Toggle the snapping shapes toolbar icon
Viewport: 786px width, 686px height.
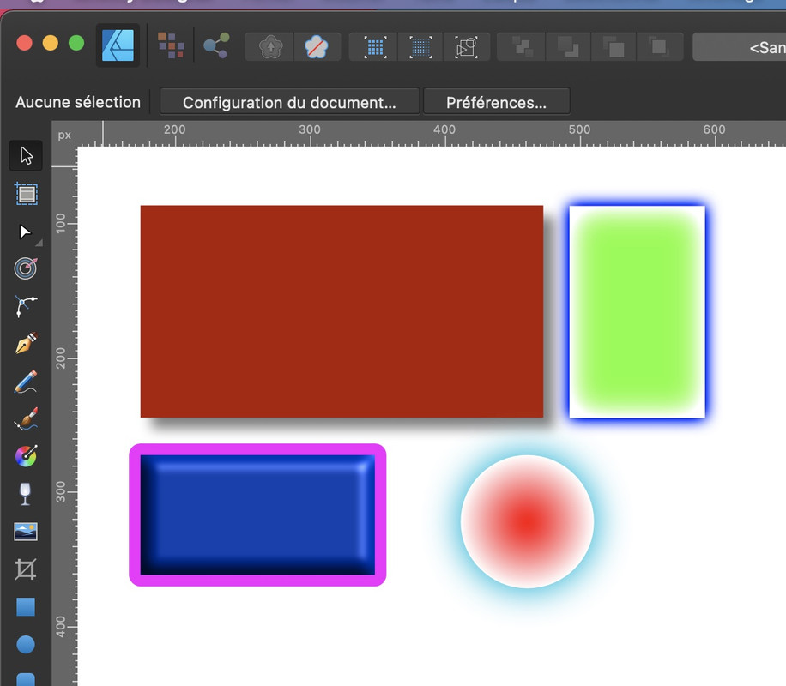(x=466, y=47)
